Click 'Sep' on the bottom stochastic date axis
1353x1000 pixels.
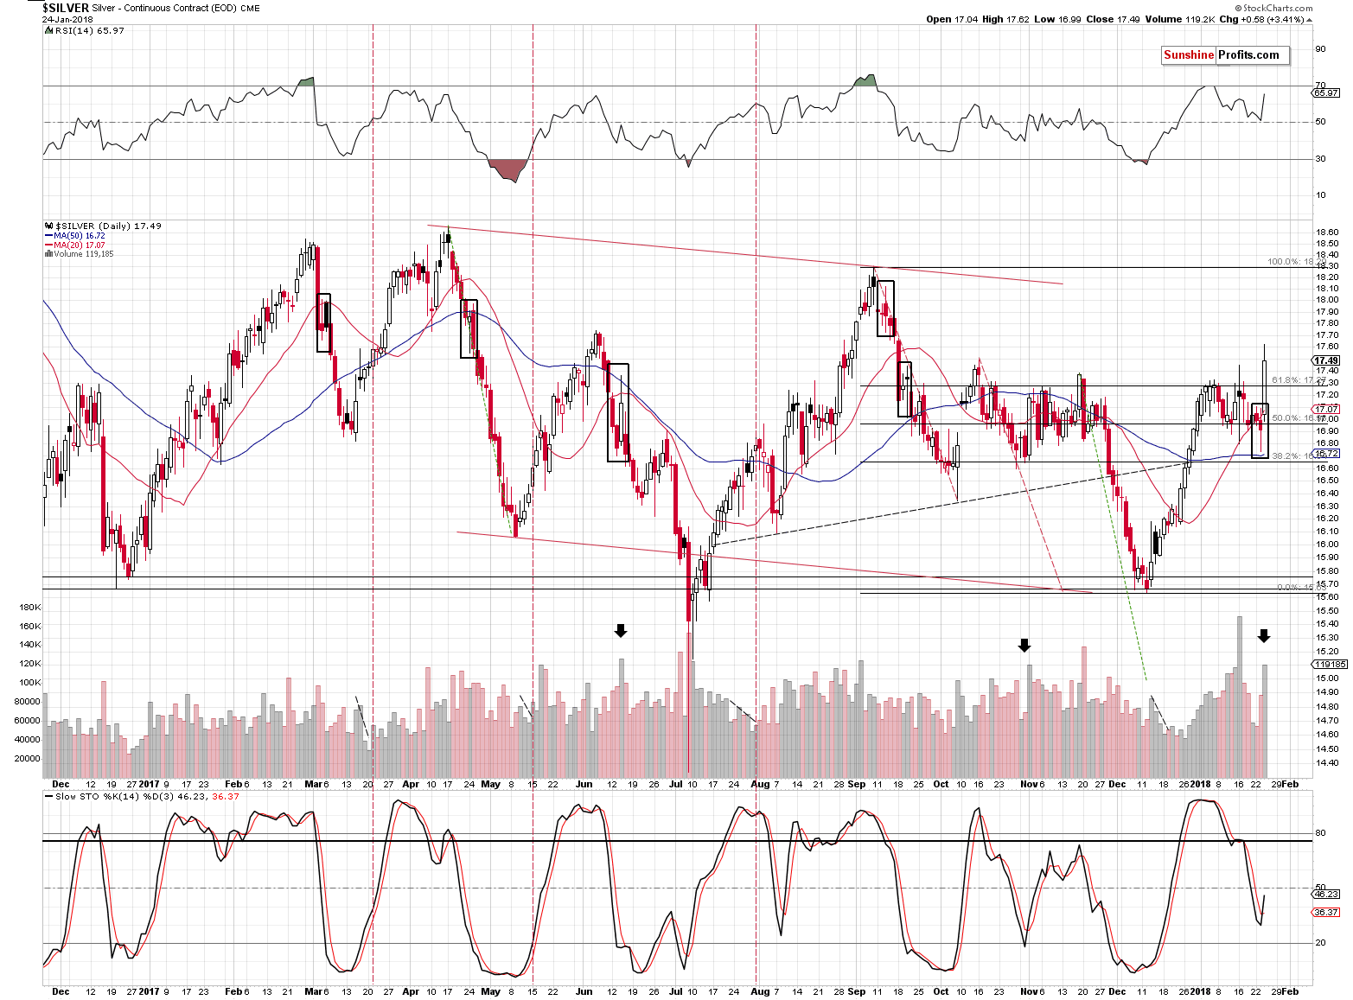point(856,991)
